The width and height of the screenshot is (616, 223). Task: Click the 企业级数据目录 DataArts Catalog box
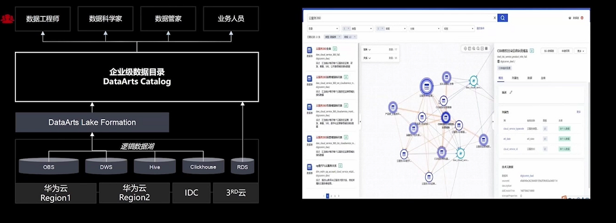(137, 77)
